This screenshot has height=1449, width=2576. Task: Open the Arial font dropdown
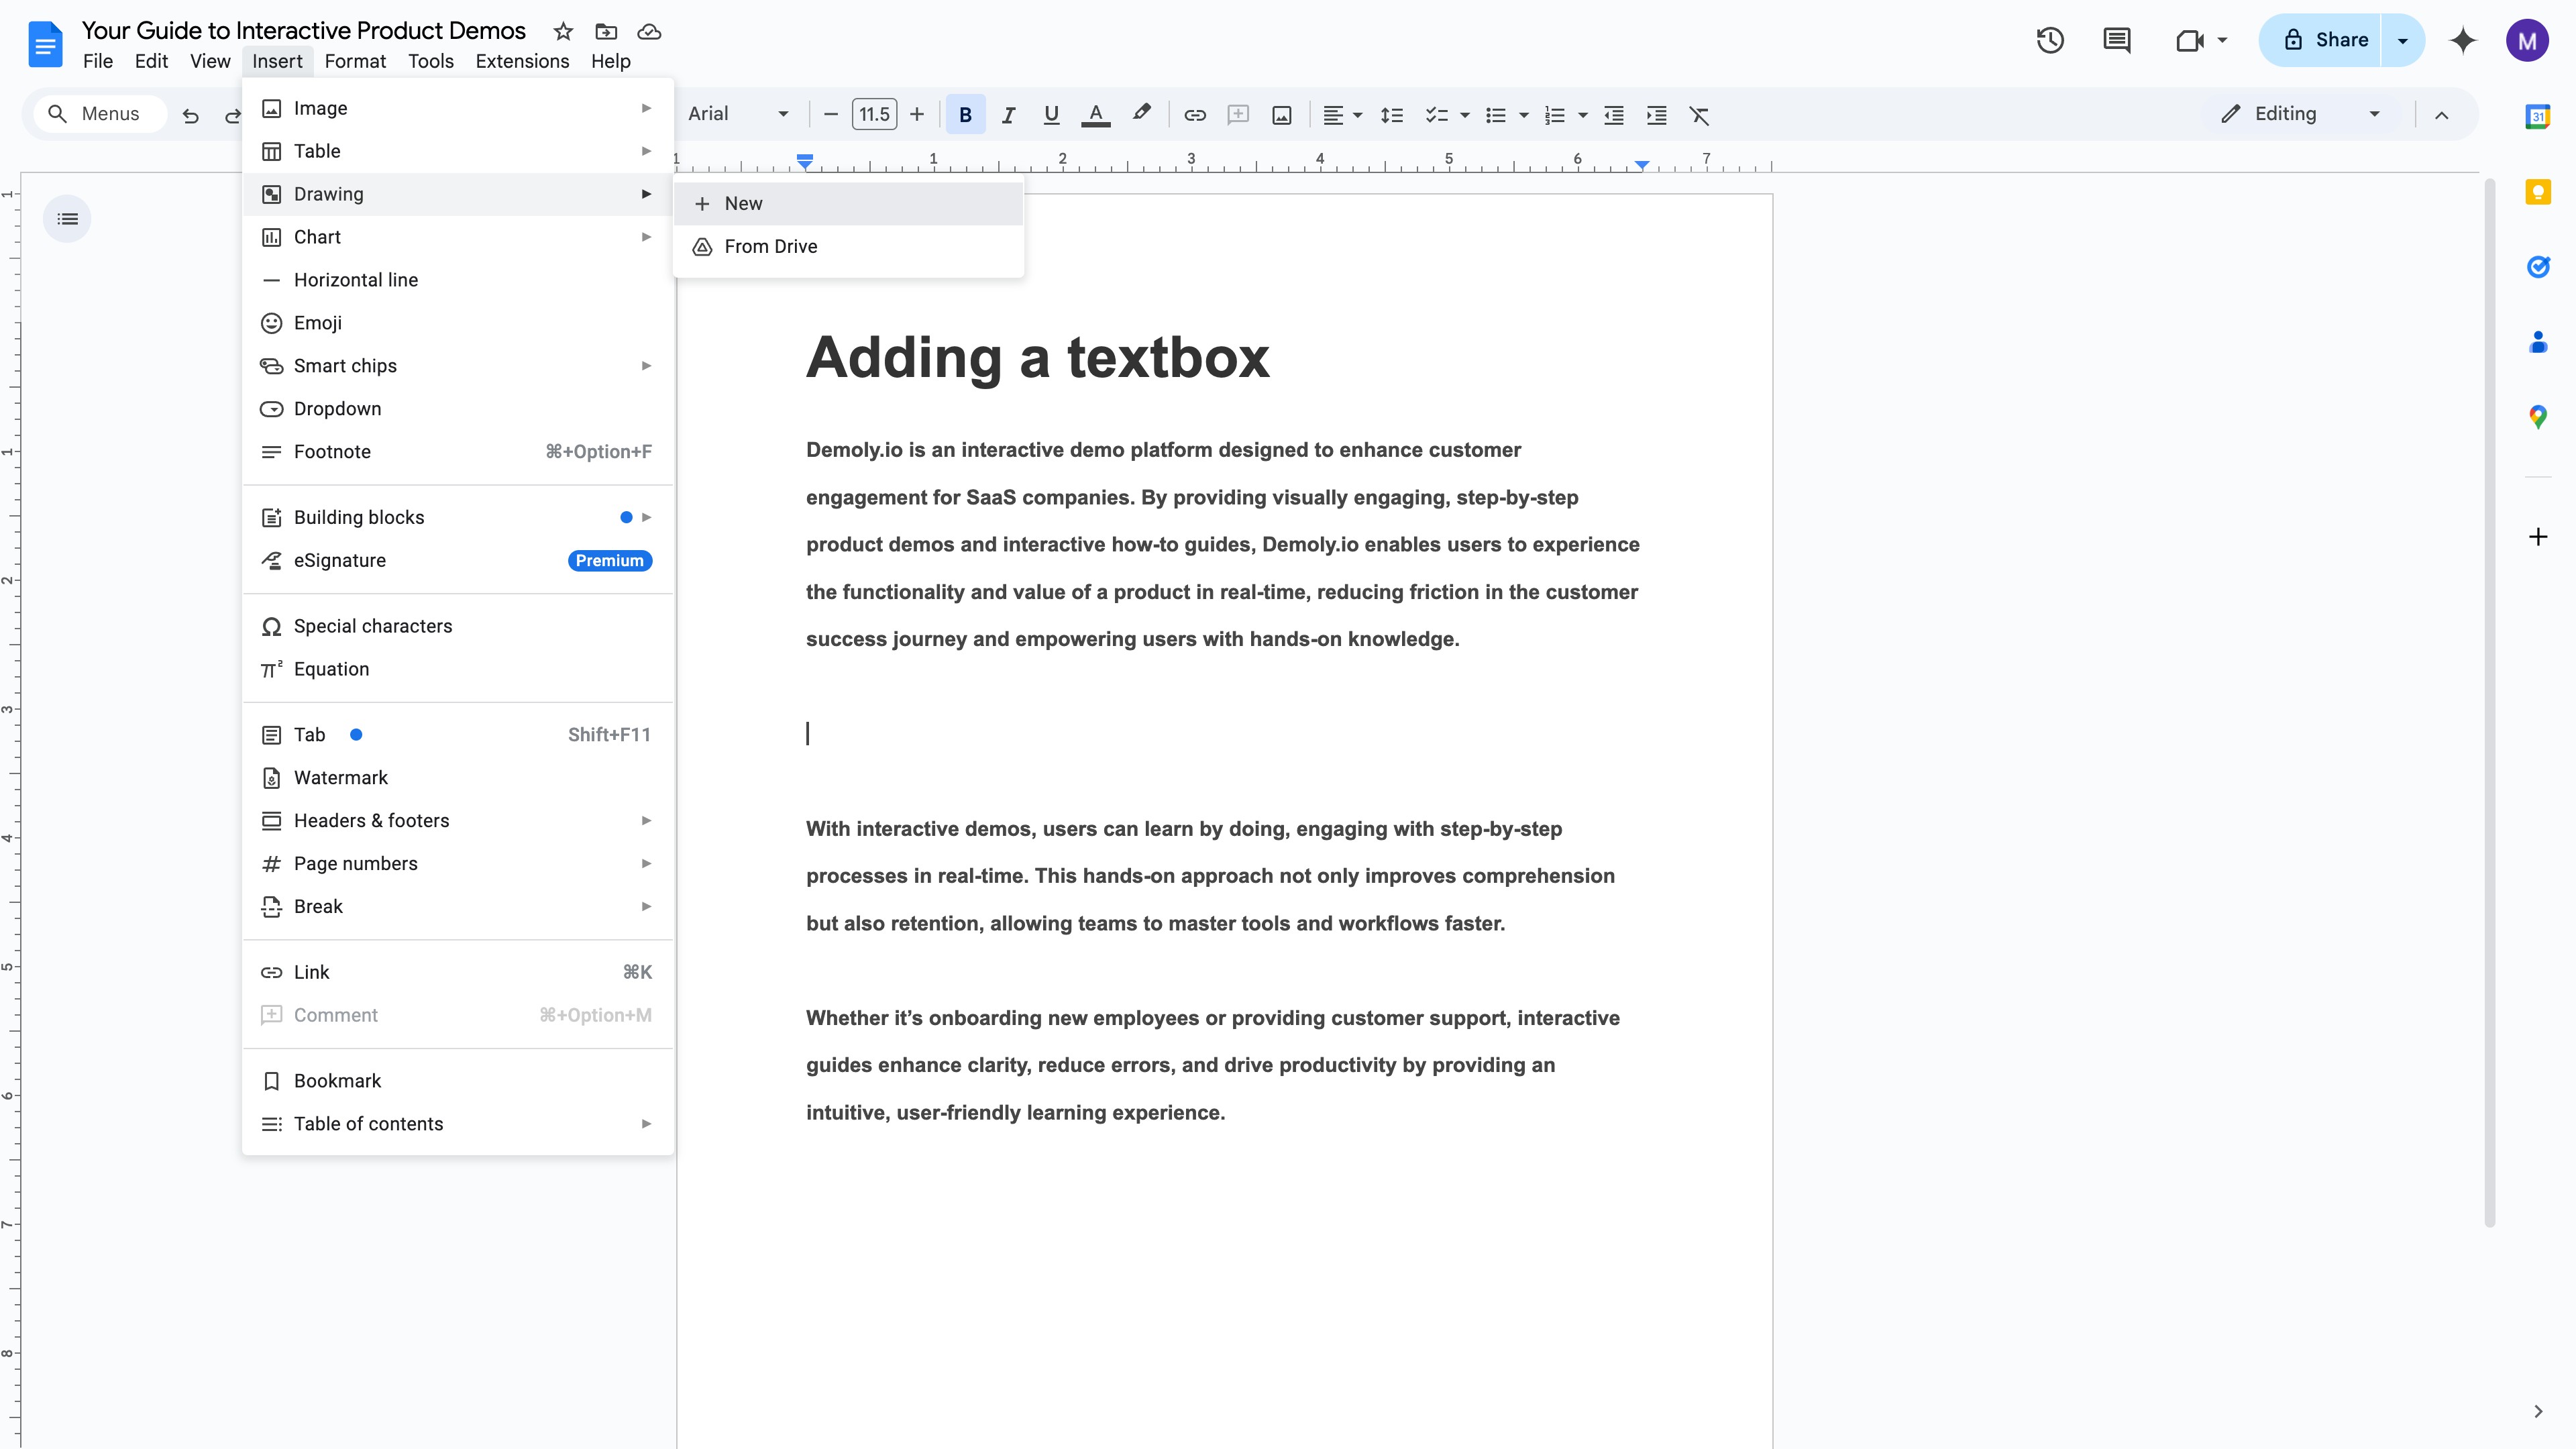738,114
